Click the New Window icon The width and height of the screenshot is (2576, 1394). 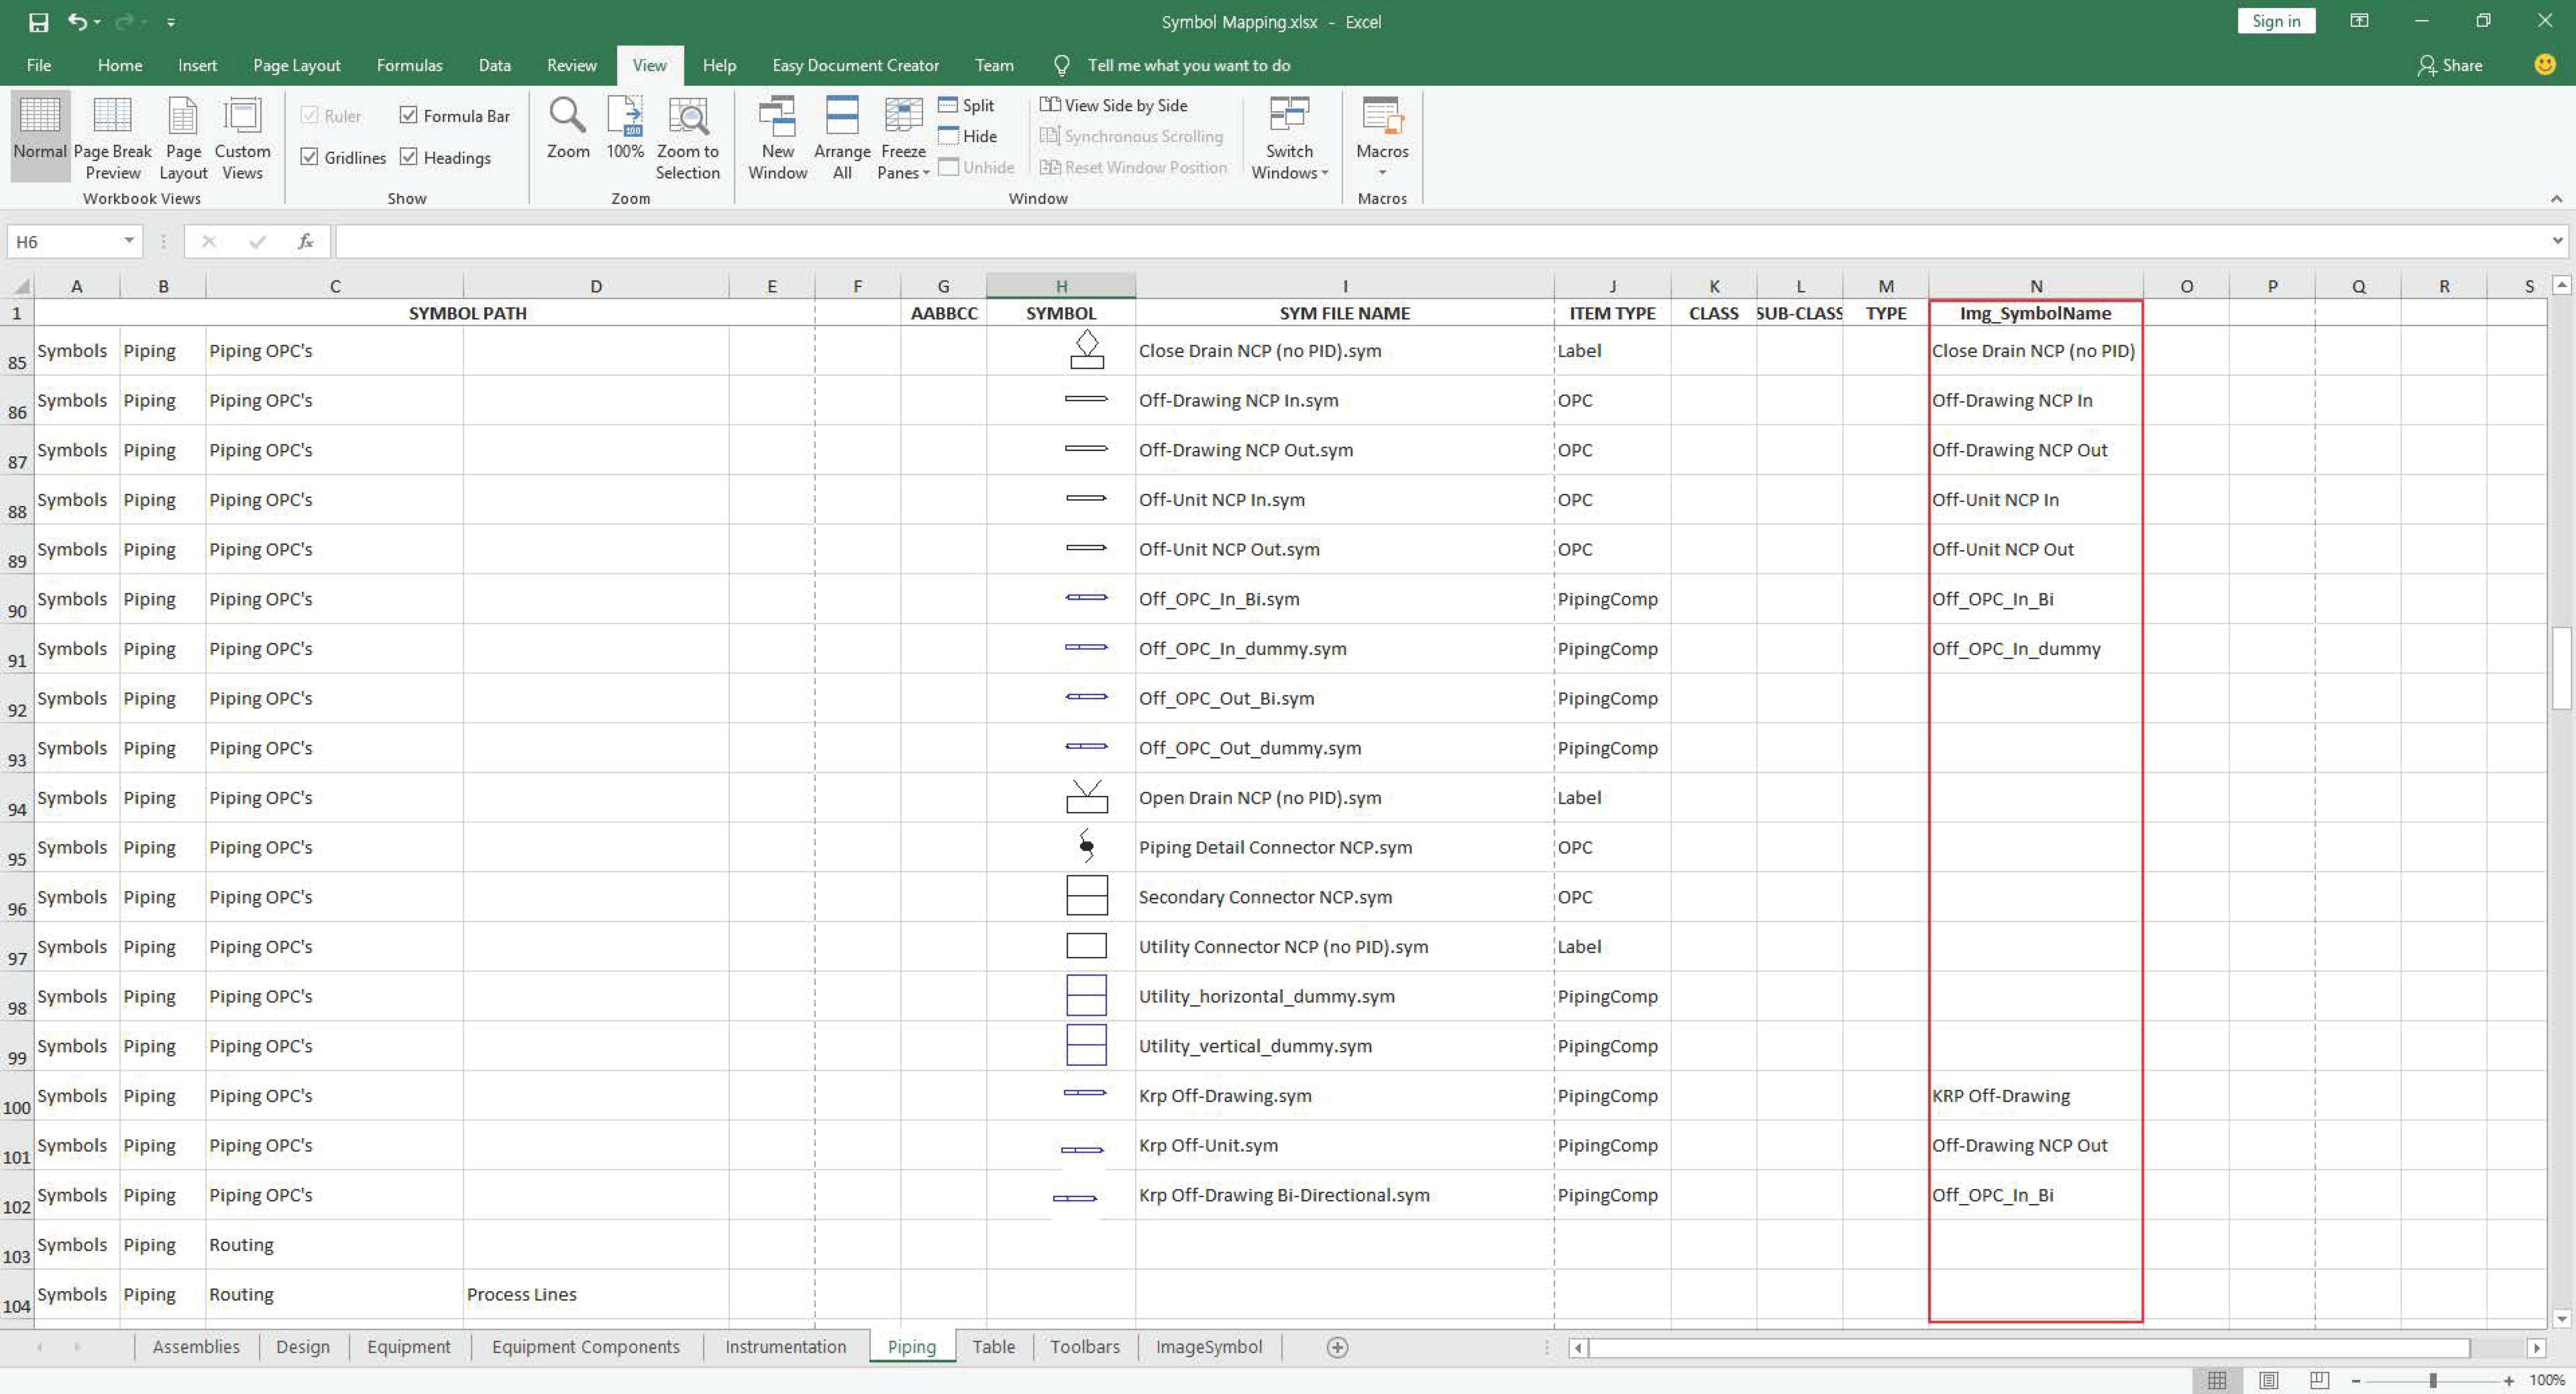point(777,118)
